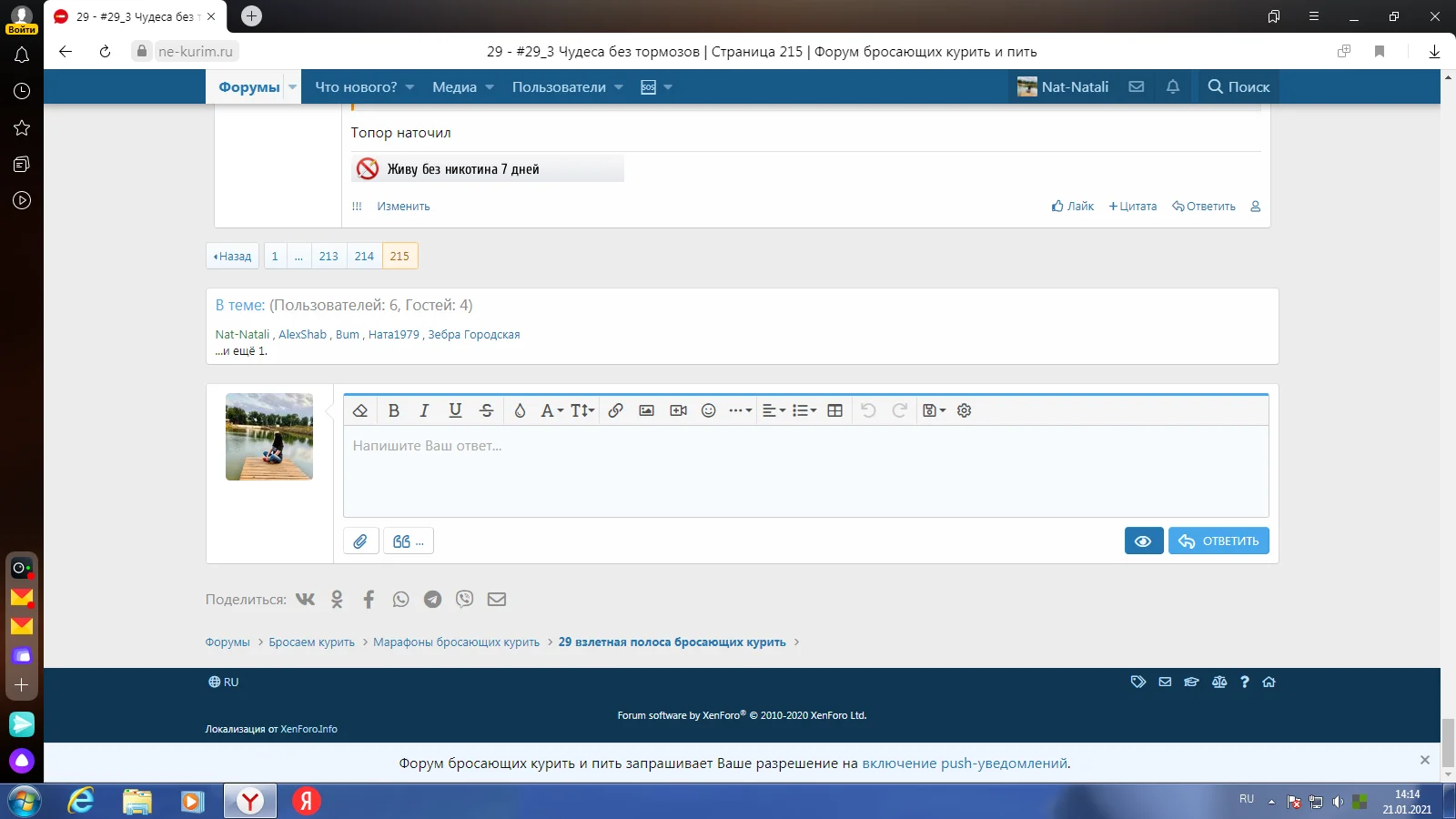The height and width of the screenshot is (819, 1456).
Task: Reload the page in the browser
Action: [x=105, y=52]
